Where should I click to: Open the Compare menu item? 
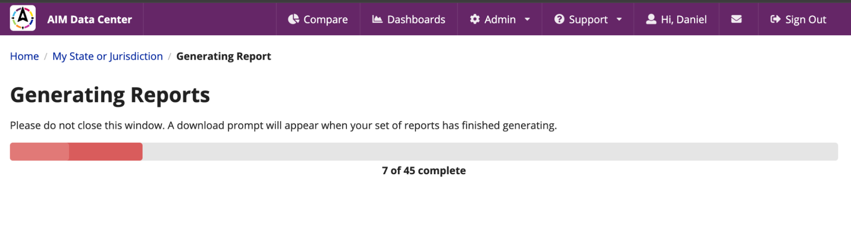click(x=325, y=19)
